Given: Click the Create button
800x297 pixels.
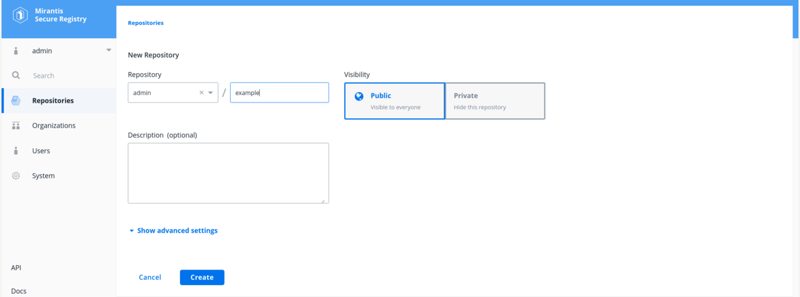Looking at the screenshot, I should [202, 277].
